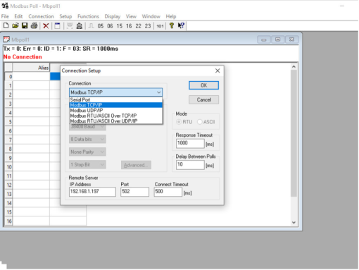Select Modbus TCP/IP list option
359x270 pixels.
(115, 105)
